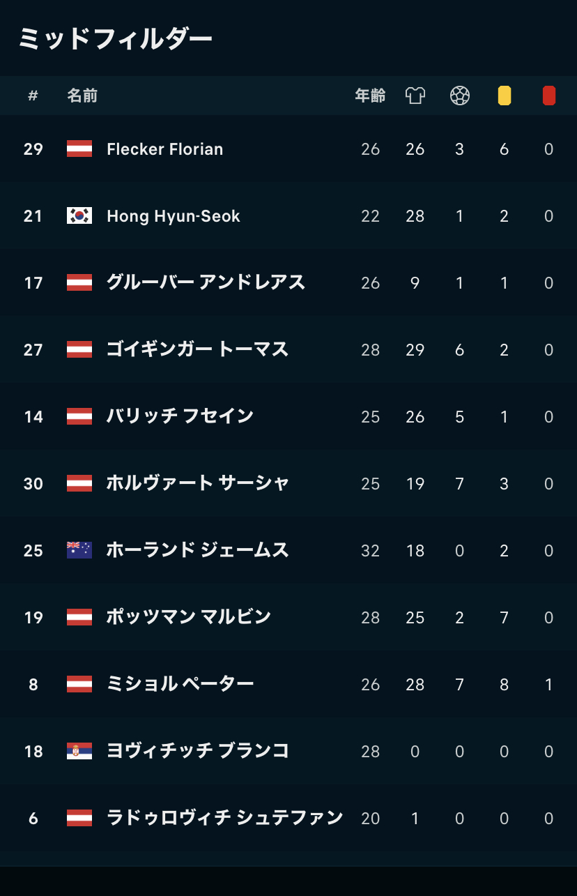Open player Hong Hyun-Seok
The image size is (577, 896).
173,216
